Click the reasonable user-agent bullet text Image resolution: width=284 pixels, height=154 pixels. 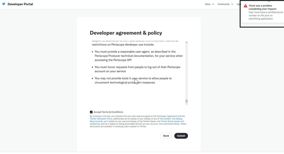(139, 56)
